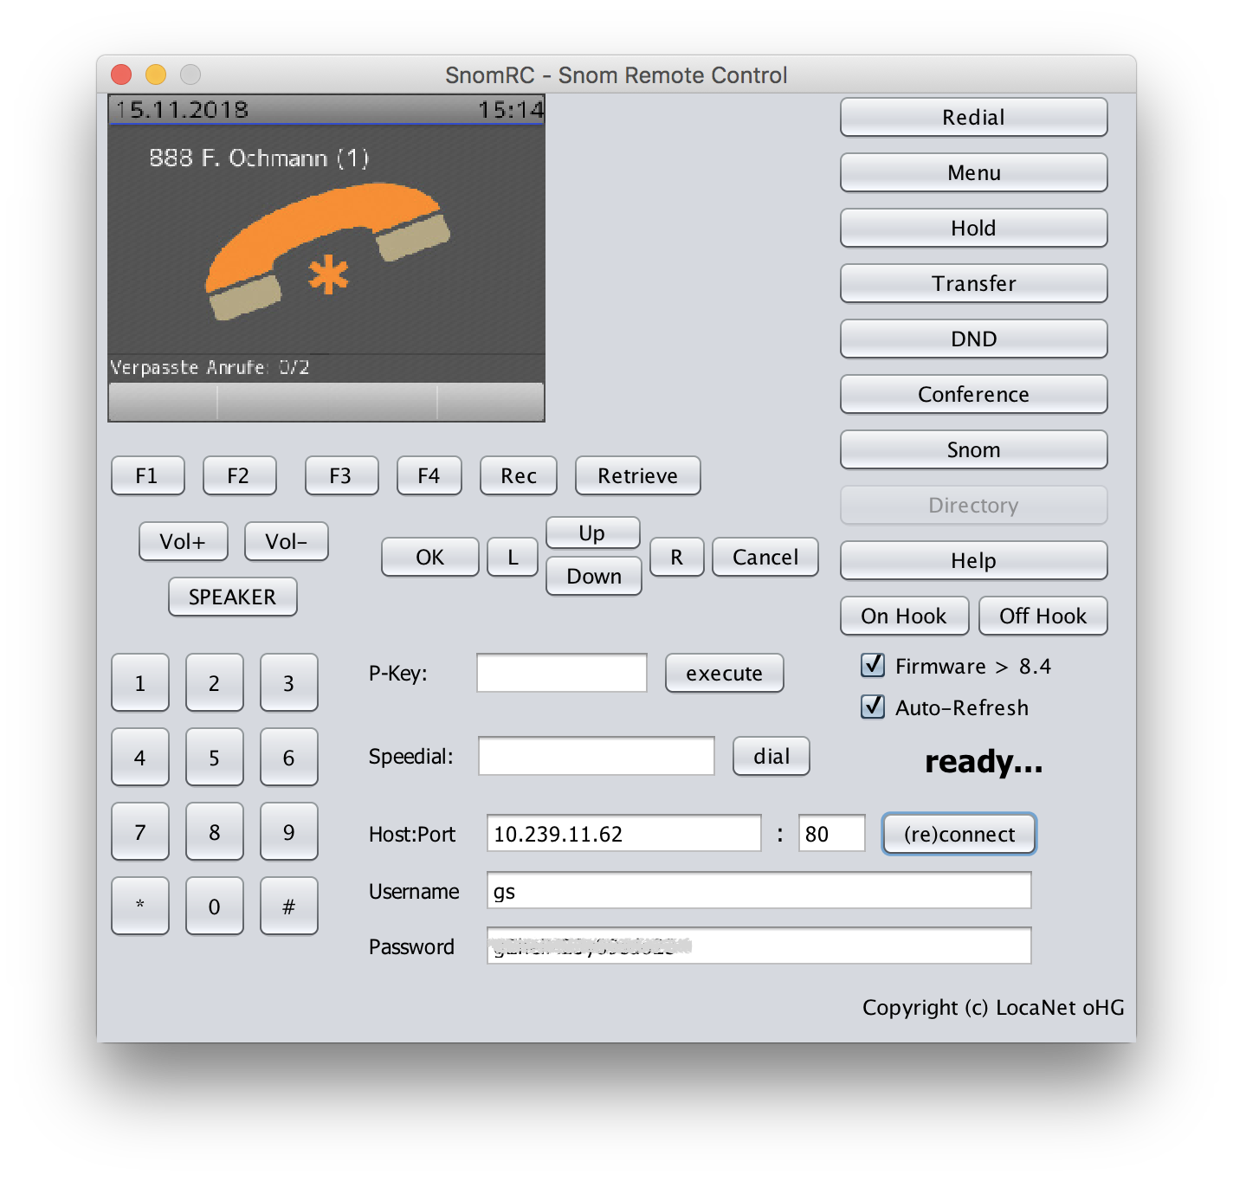Increase volume with Vol+
Image resolution: width=1233 pixels, height=1181 pixels.
coord(183,542)
